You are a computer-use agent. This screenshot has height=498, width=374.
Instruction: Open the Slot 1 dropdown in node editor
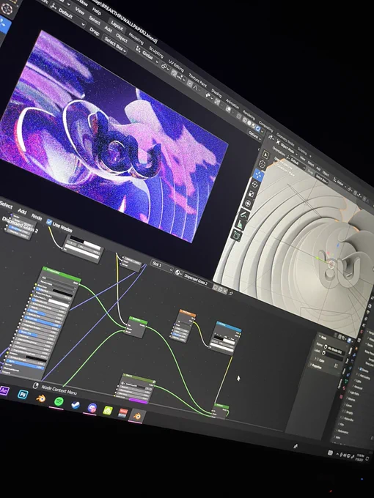(162, 267)
